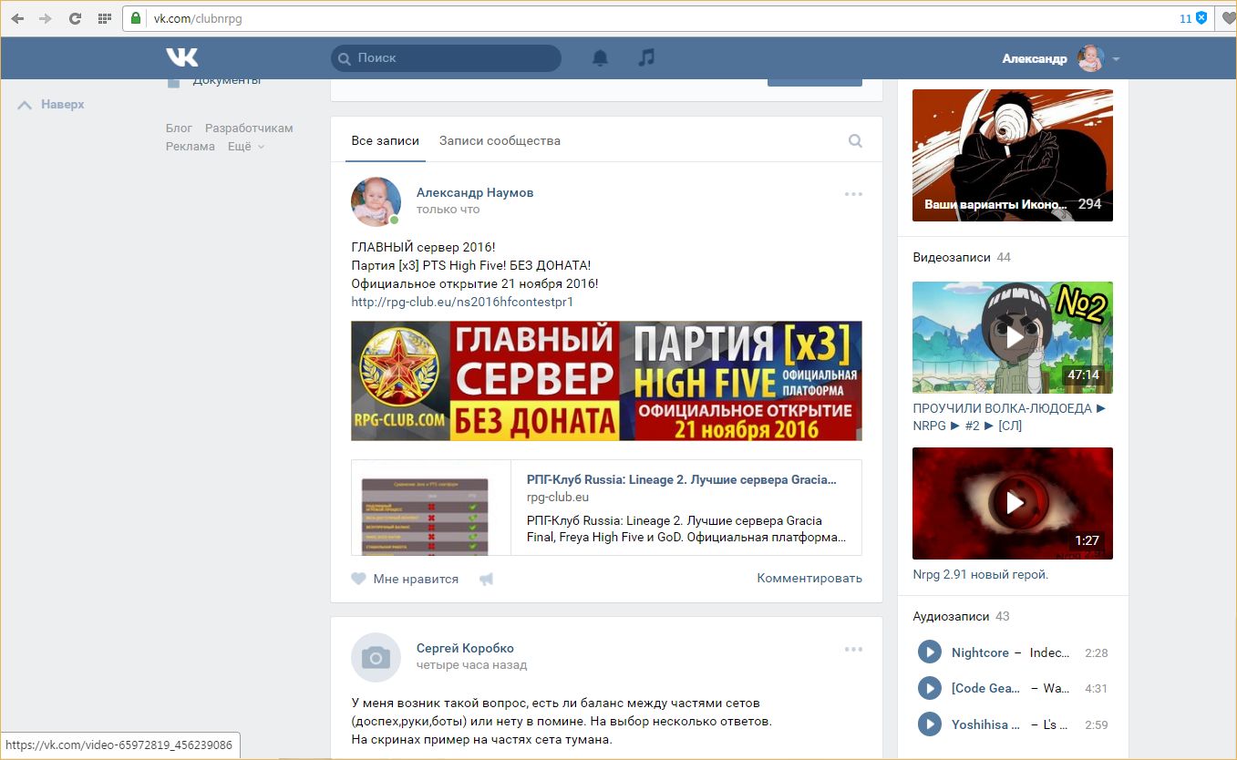This screenshot has width=1237, height=760.
Task: Open three-dot menu on Александр Наумов post
Action: coord(853,194)
